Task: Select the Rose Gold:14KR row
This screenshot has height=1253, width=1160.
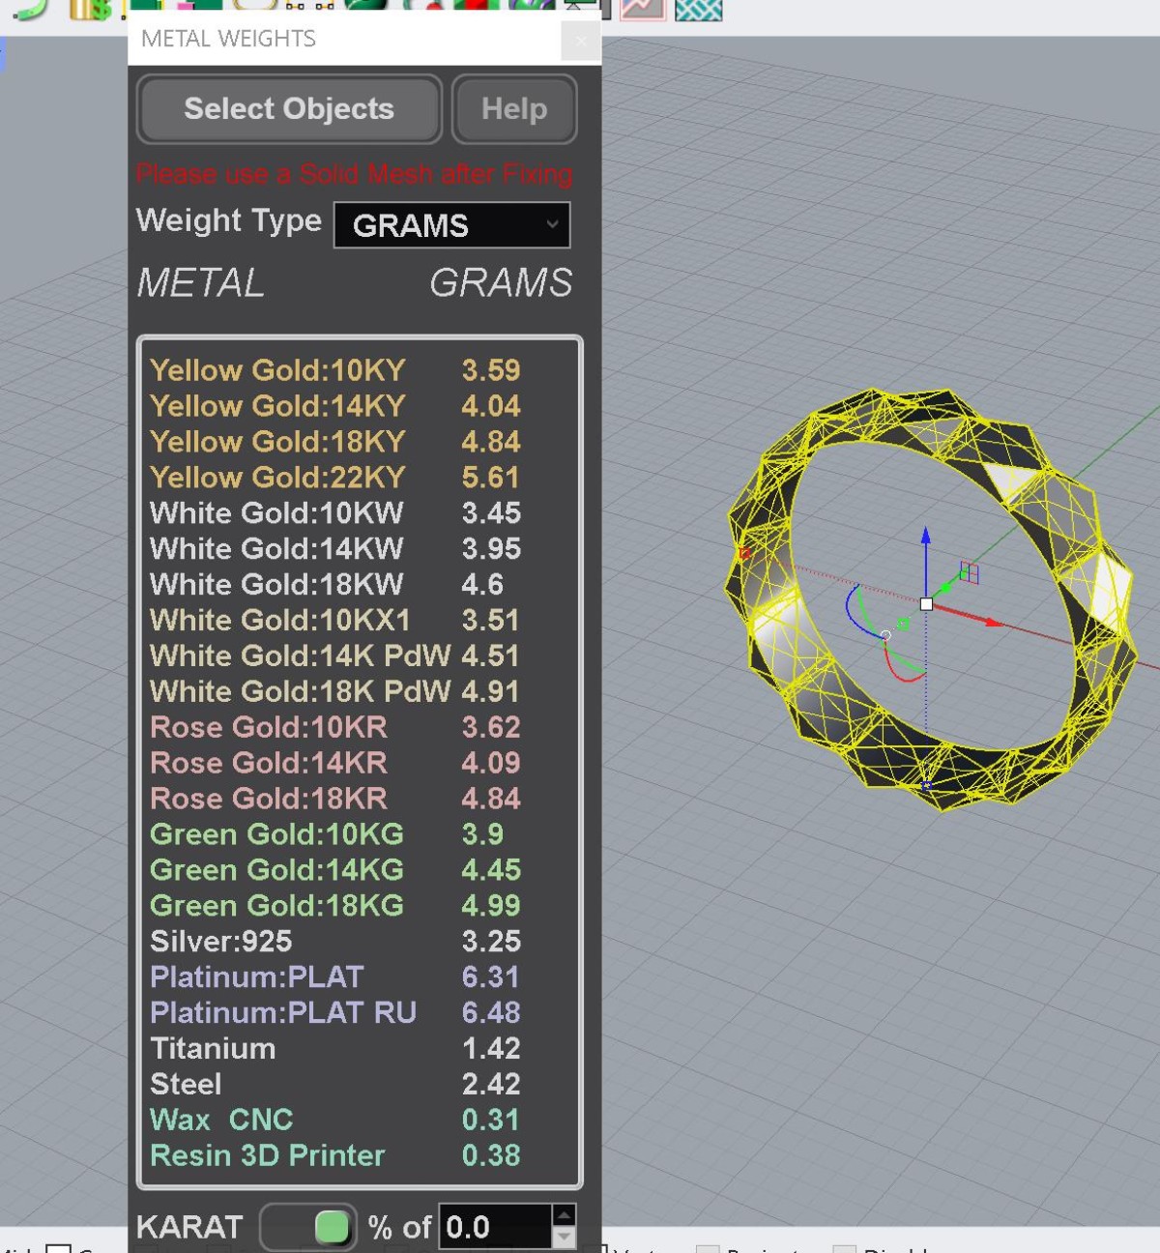Action: (x=335, y=763)
